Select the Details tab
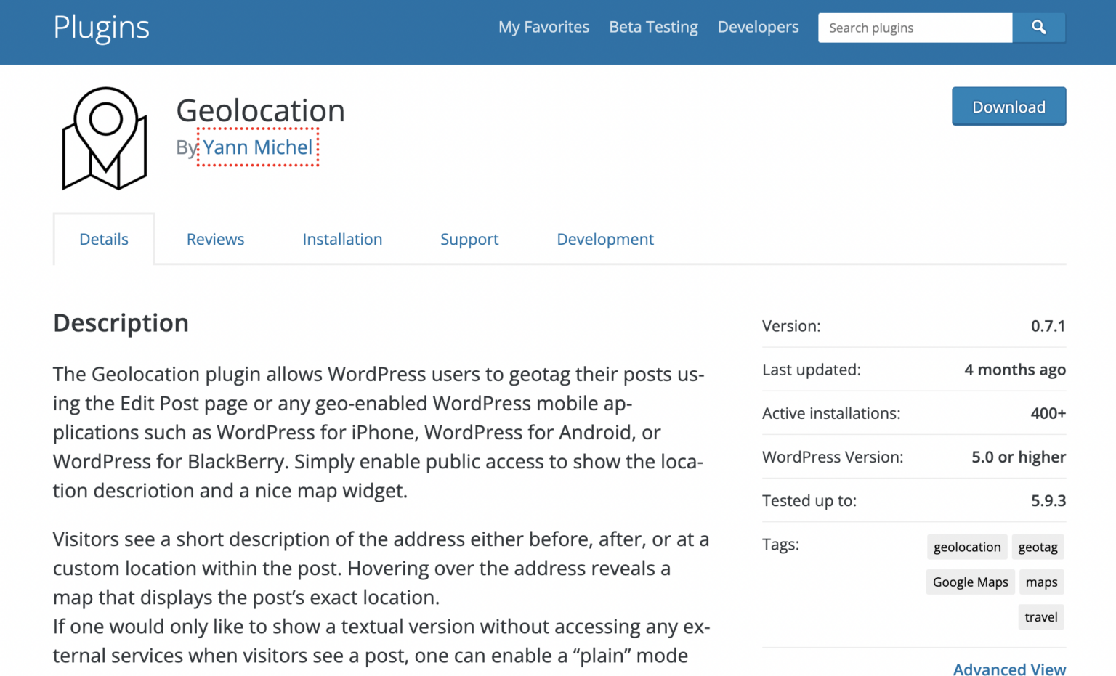 coord(104,239)
